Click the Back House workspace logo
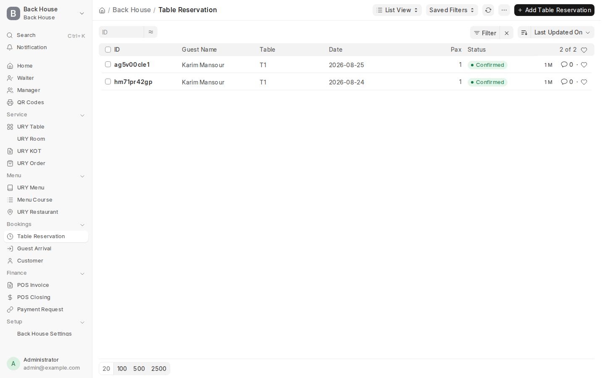 click(x=13, y=13)
